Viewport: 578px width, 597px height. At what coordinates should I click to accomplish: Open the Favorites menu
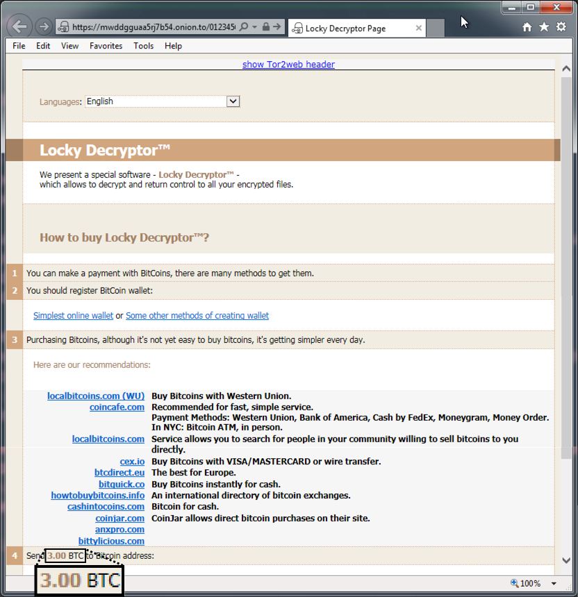106,46
